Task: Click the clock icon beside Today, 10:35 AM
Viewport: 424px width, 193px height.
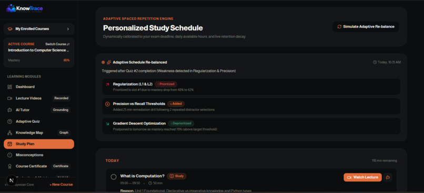Action: click(375, 62)
